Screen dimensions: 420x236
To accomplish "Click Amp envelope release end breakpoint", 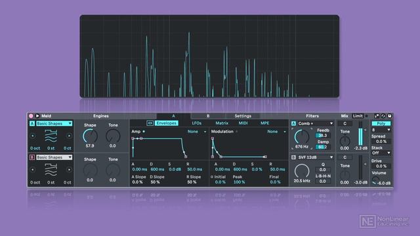I will [186, 157].
